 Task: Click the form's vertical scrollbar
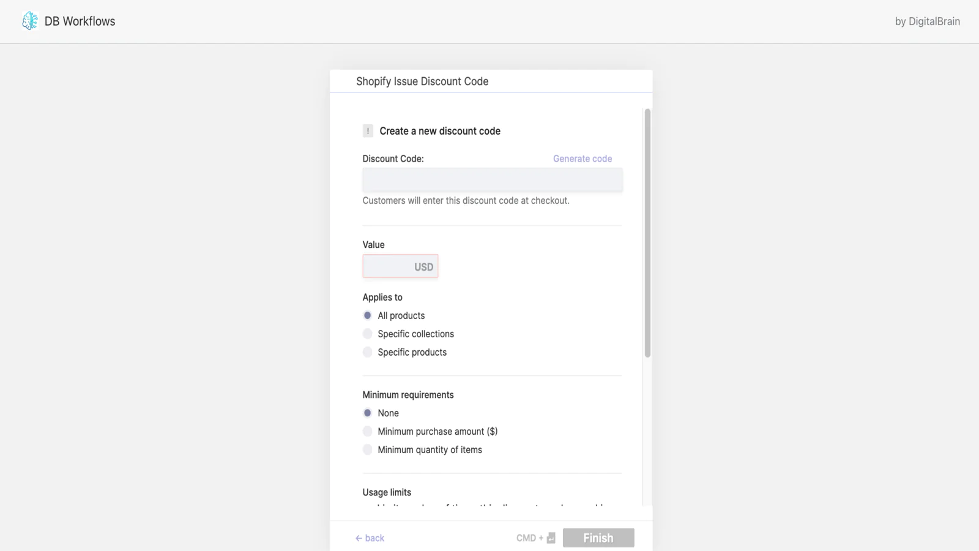tap(647, 233)
